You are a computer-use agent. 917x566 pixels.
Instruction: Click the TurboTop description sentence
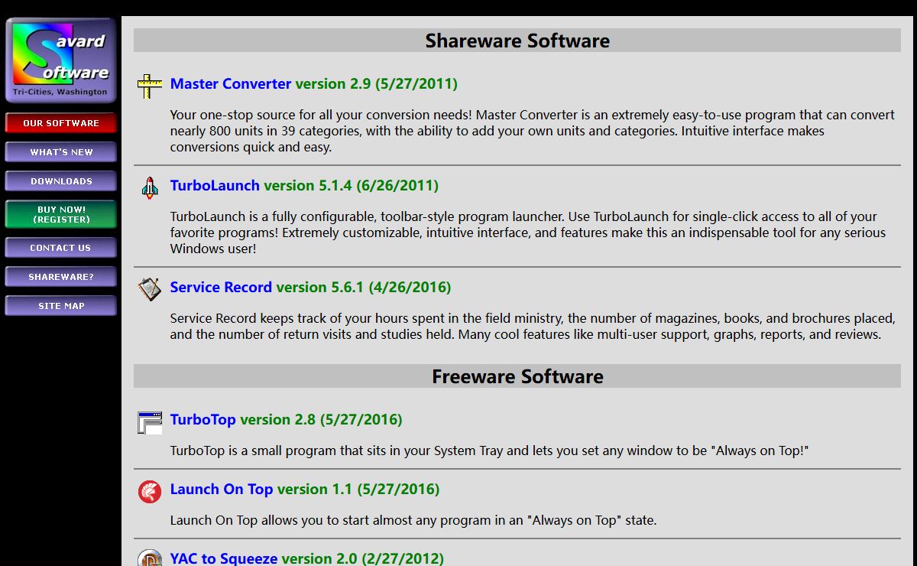click(489, 451)
